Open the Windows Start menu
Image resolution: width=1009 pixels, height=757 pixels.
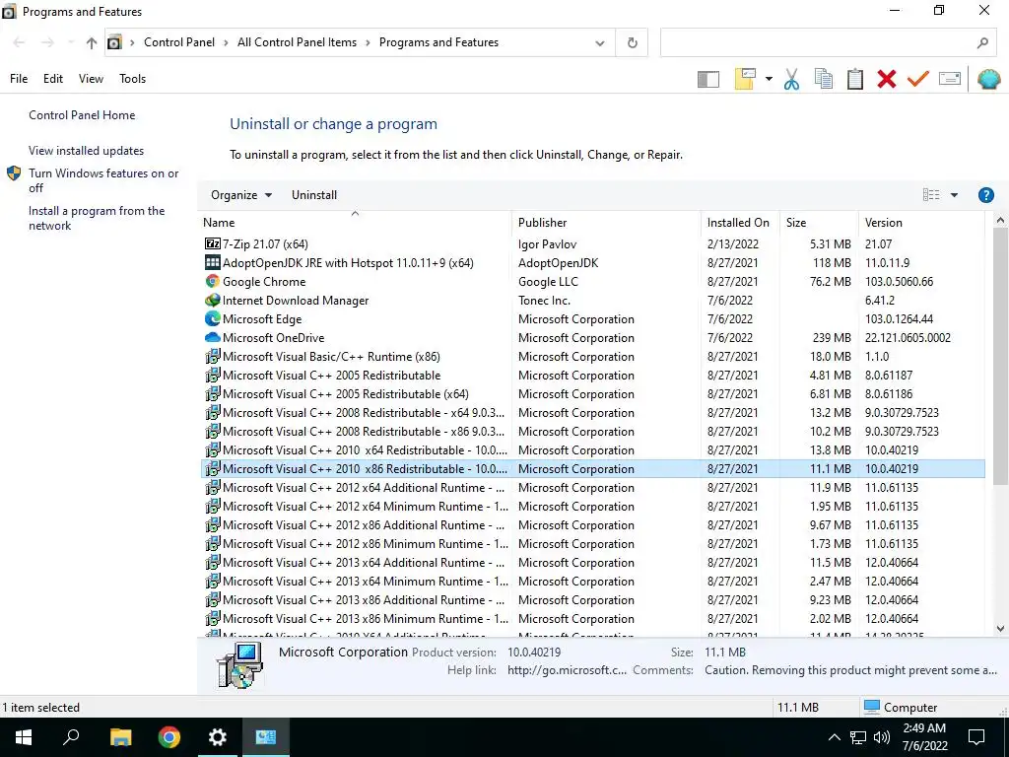click(24, 737)
